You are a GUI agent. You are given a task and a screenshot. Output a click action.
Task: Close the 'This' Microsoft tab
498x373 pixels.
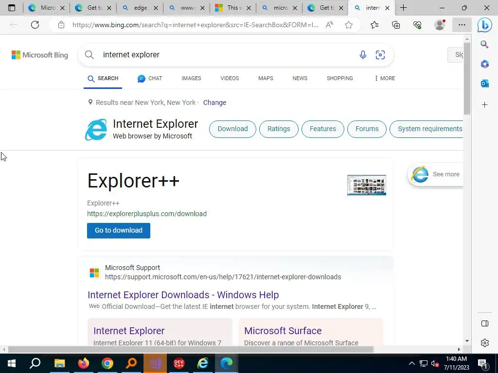[x=249, y=8]
